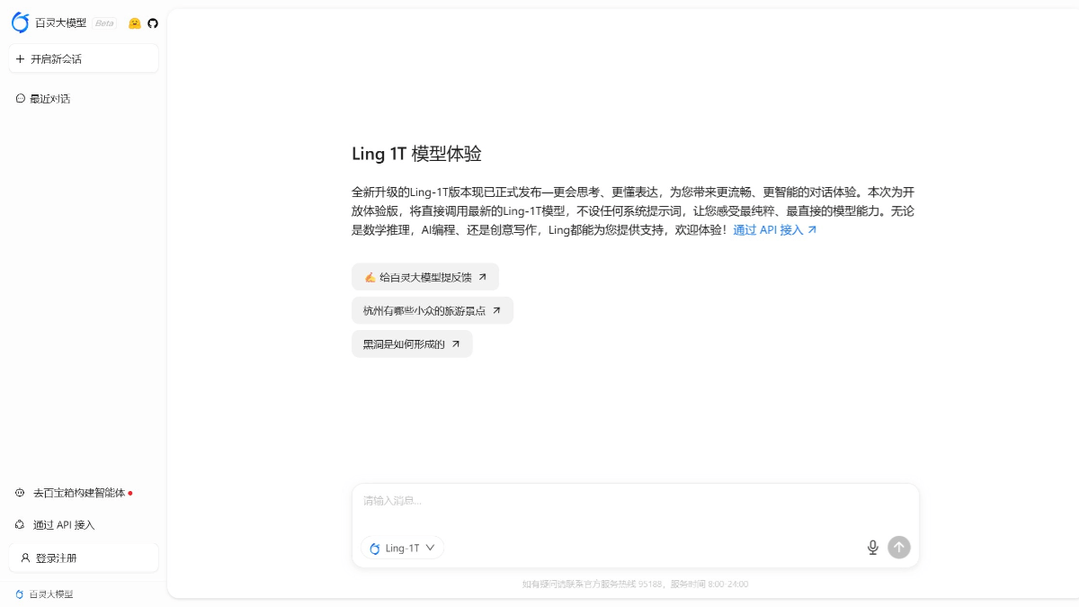This screenshot has width=1079, height=607.
Task: Click the 给百灵大模型提反馈 suggestion button
Action: click(424, 277)
